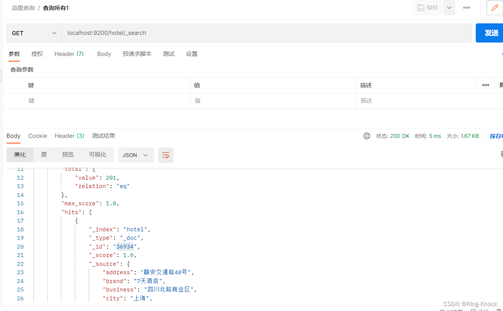Select the 原 raw view mode

coord(44,155)
